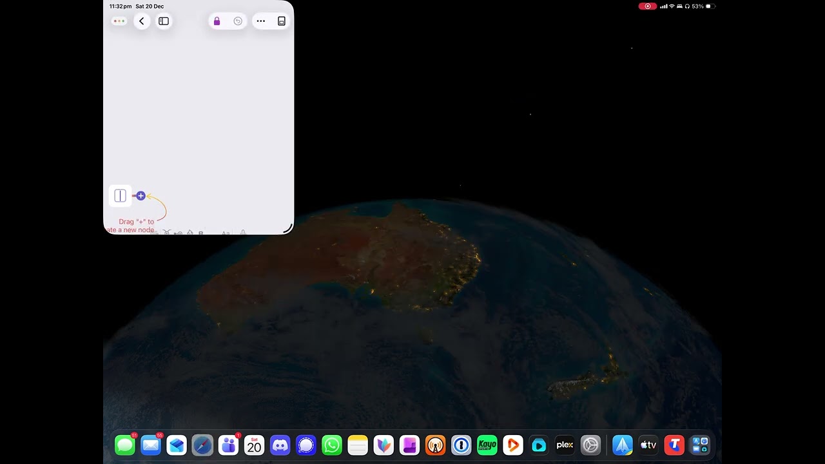The width and height of the screenshot is (825, 464).
Task: Launch WhatsApp from the dock
Action: pos(332,445)
